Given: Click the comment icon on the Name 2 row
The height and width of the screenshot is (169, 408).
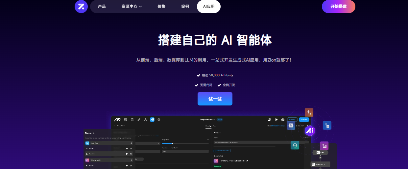Looking at the screenshot, I should pos(127,154).
